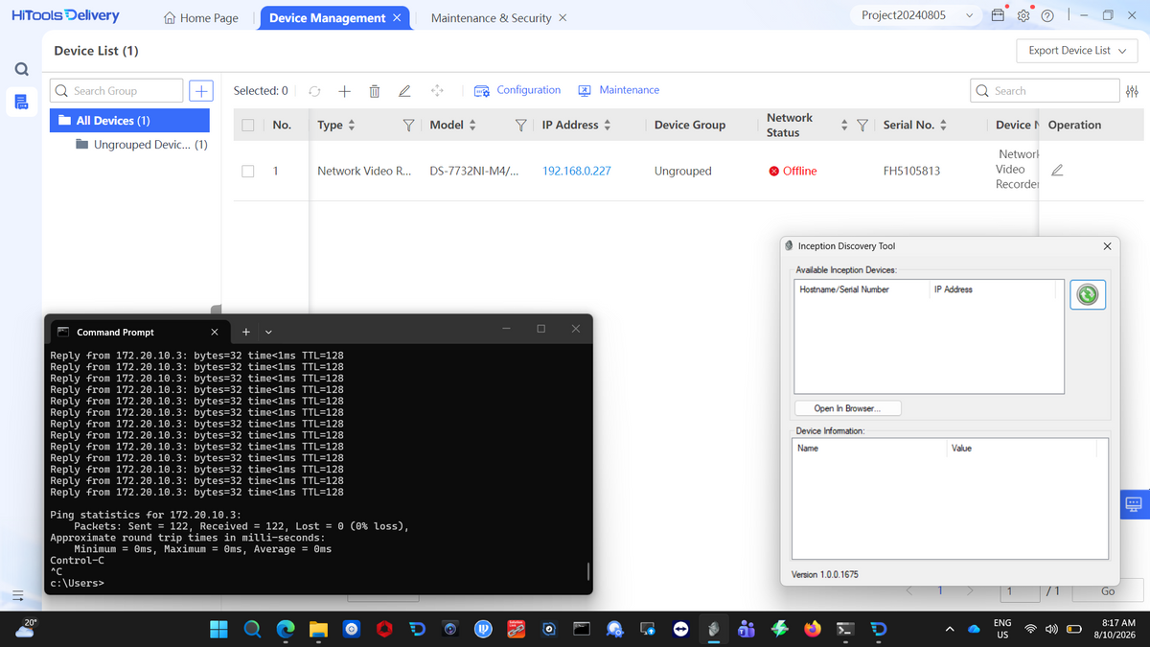Viewport: 1150px width, 647px height.
Task: Click the filter funnel on Type column
Action: pyautogui.click(x=408, y=126)
